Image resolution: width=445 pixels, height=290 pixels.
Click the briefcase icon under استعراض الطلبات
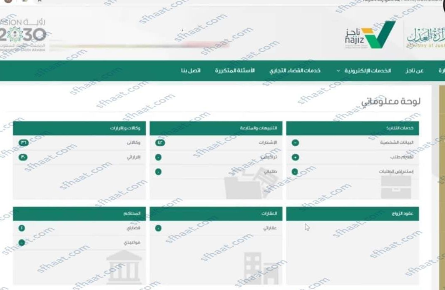coord(395,187)
